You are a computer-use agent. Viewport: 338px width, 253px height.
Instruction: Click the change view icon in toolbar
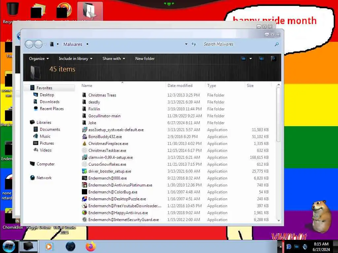[243, 59]
